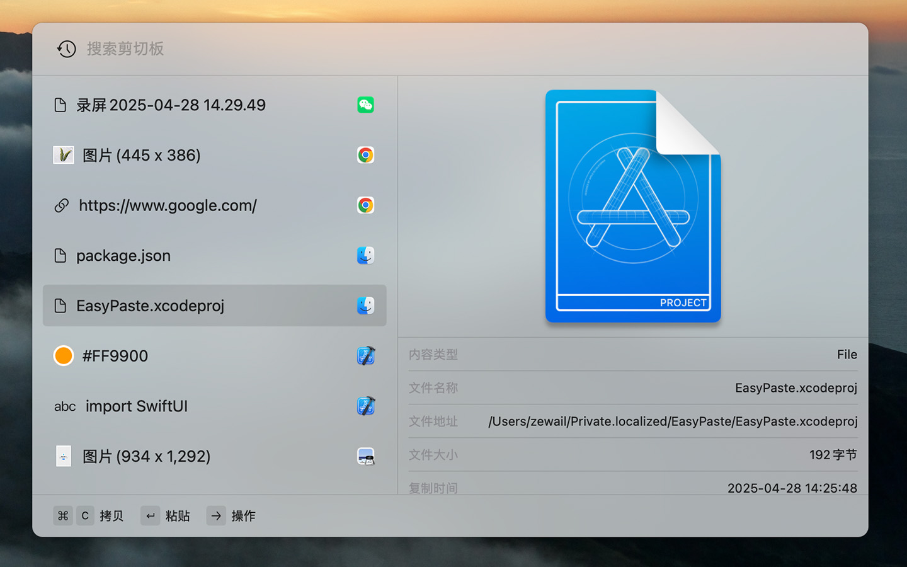Select the 图片 (445 x 386) entry

pos(214,155)
